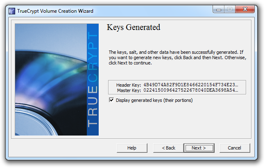Select the Master Key value 022415009642...
265x168 pixels.
pyautogui.click(x=191, y=90)
